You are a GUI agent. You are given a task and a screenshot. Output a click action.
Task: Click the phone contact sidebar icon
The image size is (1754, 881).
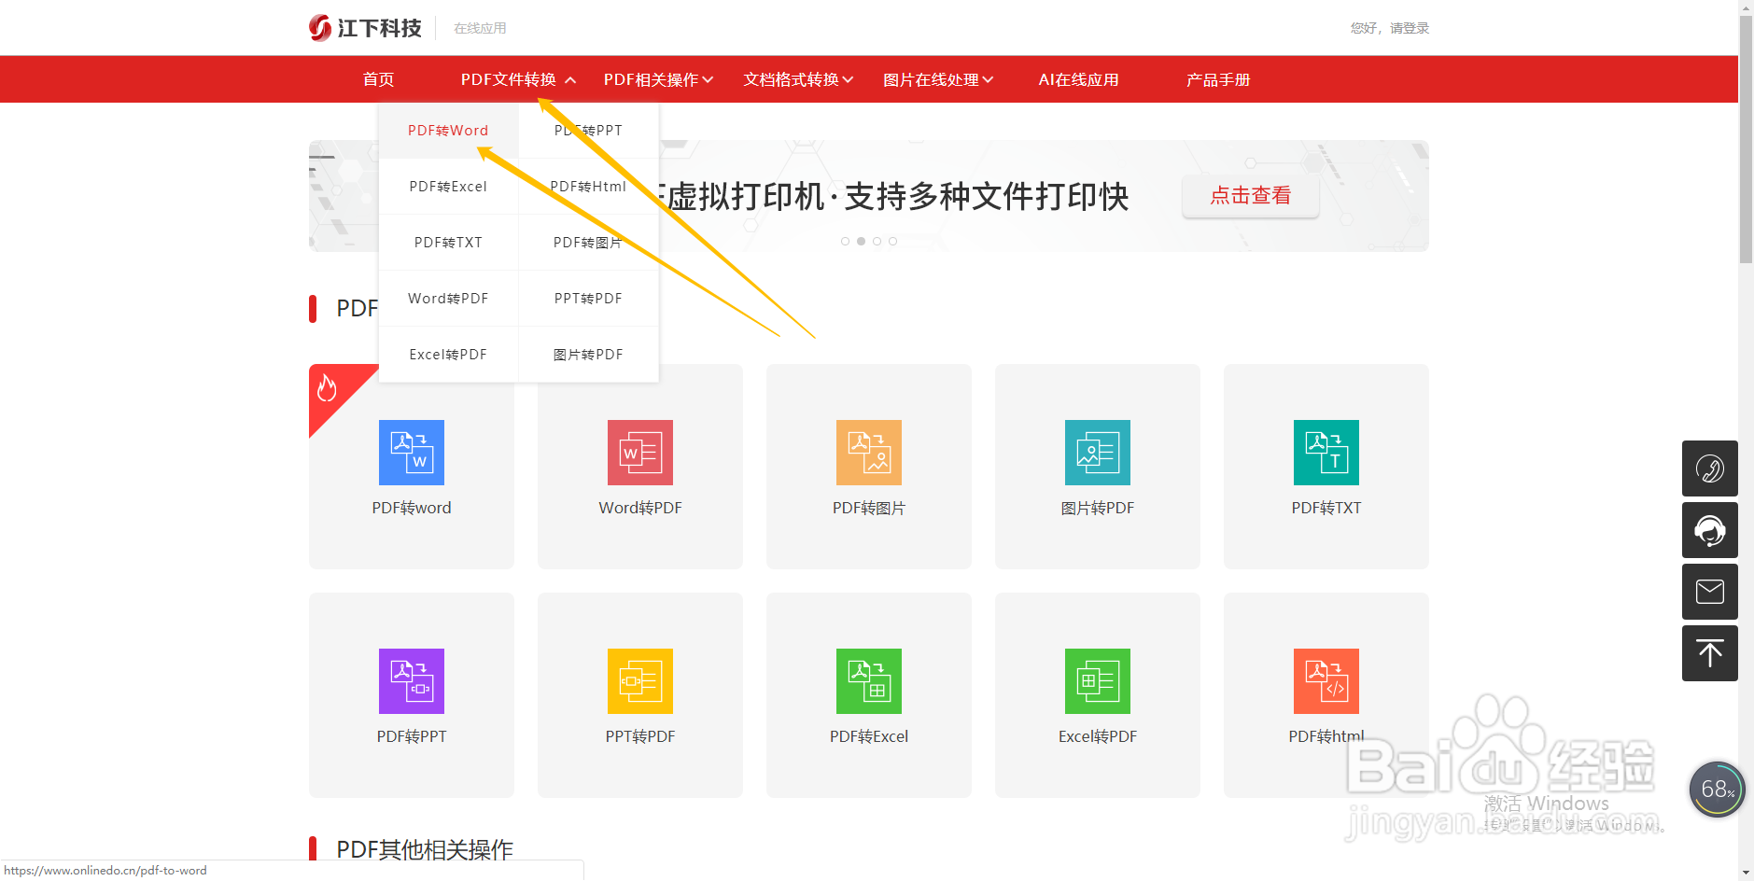[1709, 468]
